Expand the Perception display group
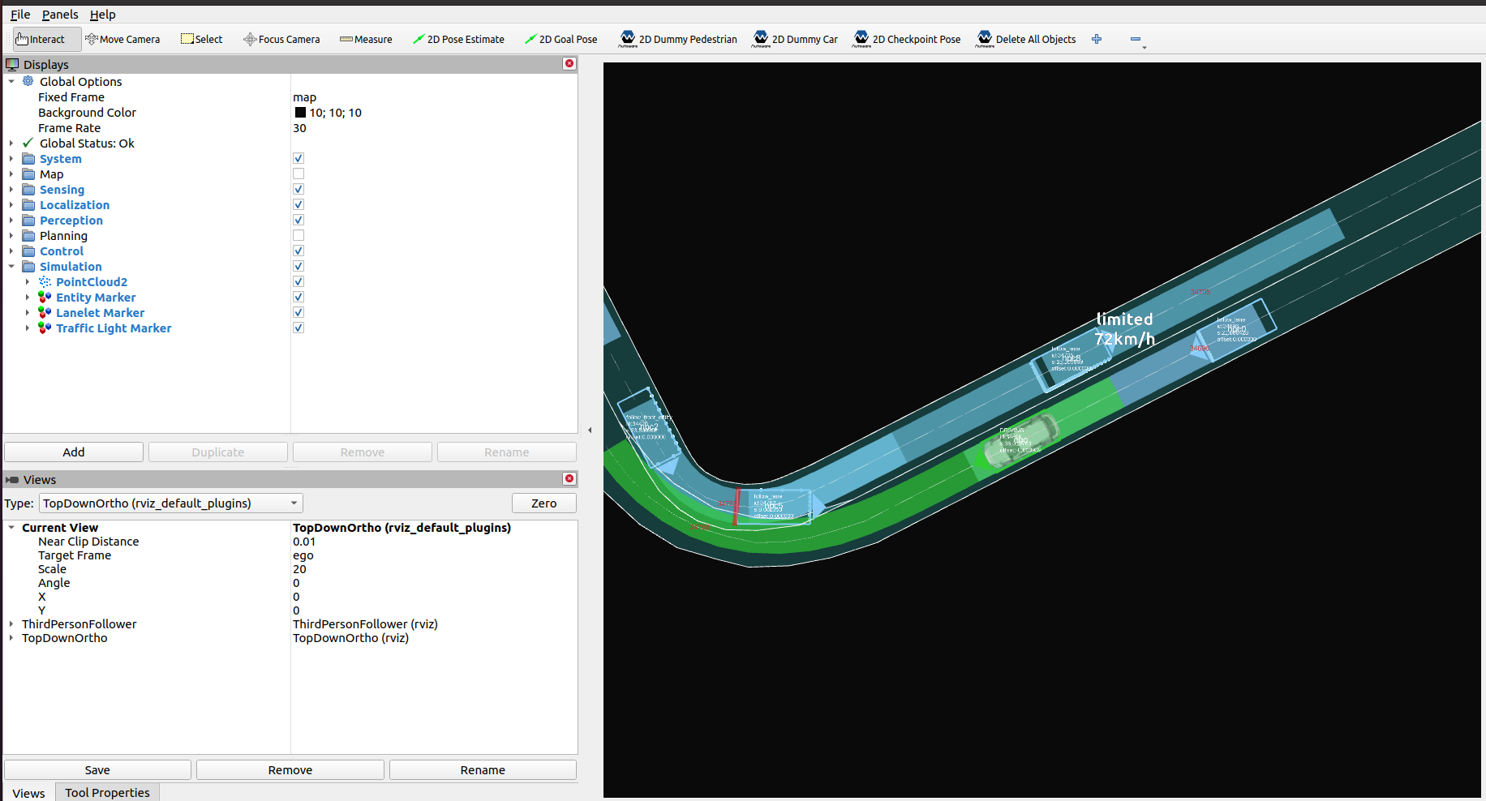This screenshot has height=801, width=1486. coord(11,221)
